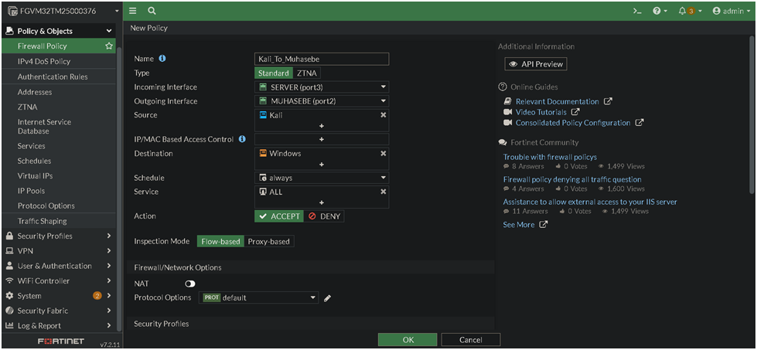The image size is (757, 350).
Task: Select Standard policy type
Action: (274, 73)
